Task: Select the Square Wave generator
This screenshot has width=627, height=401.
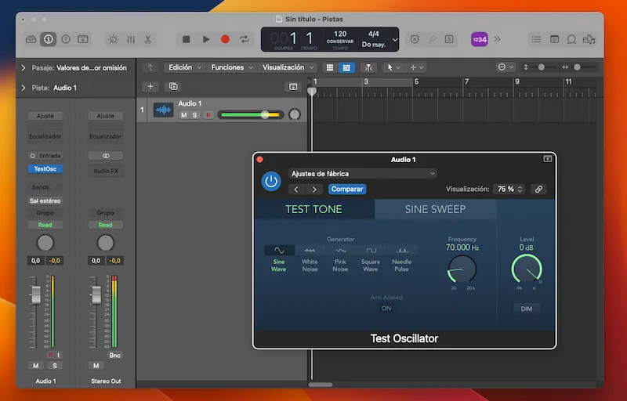Action: [x=371, y=258]
